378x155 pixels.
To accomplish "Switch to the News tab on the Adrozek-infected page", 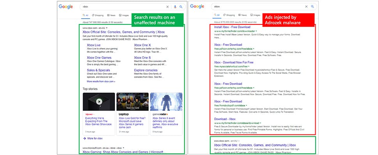I will click(x=242, y=15).
